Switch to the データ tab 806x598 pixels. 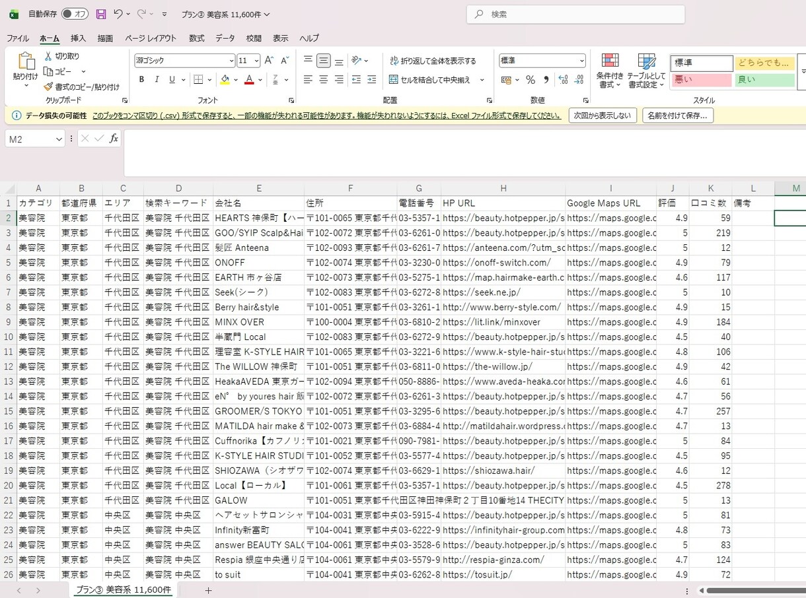click(x=225, y=38)
